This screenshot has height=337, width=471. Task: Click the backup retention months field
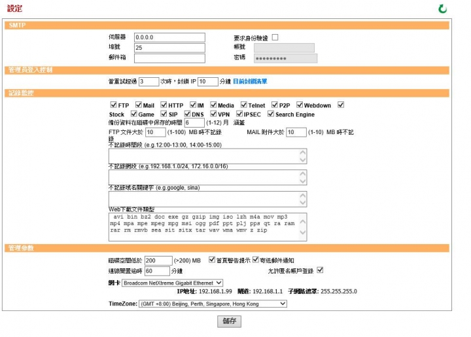click(194, 122)
